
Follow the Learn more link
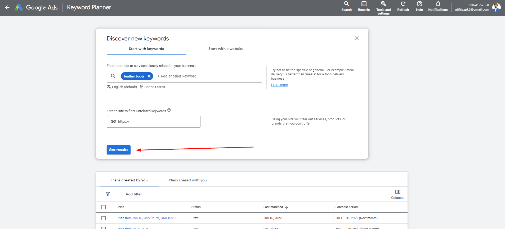pyautogui.click(x=279, y=85)
